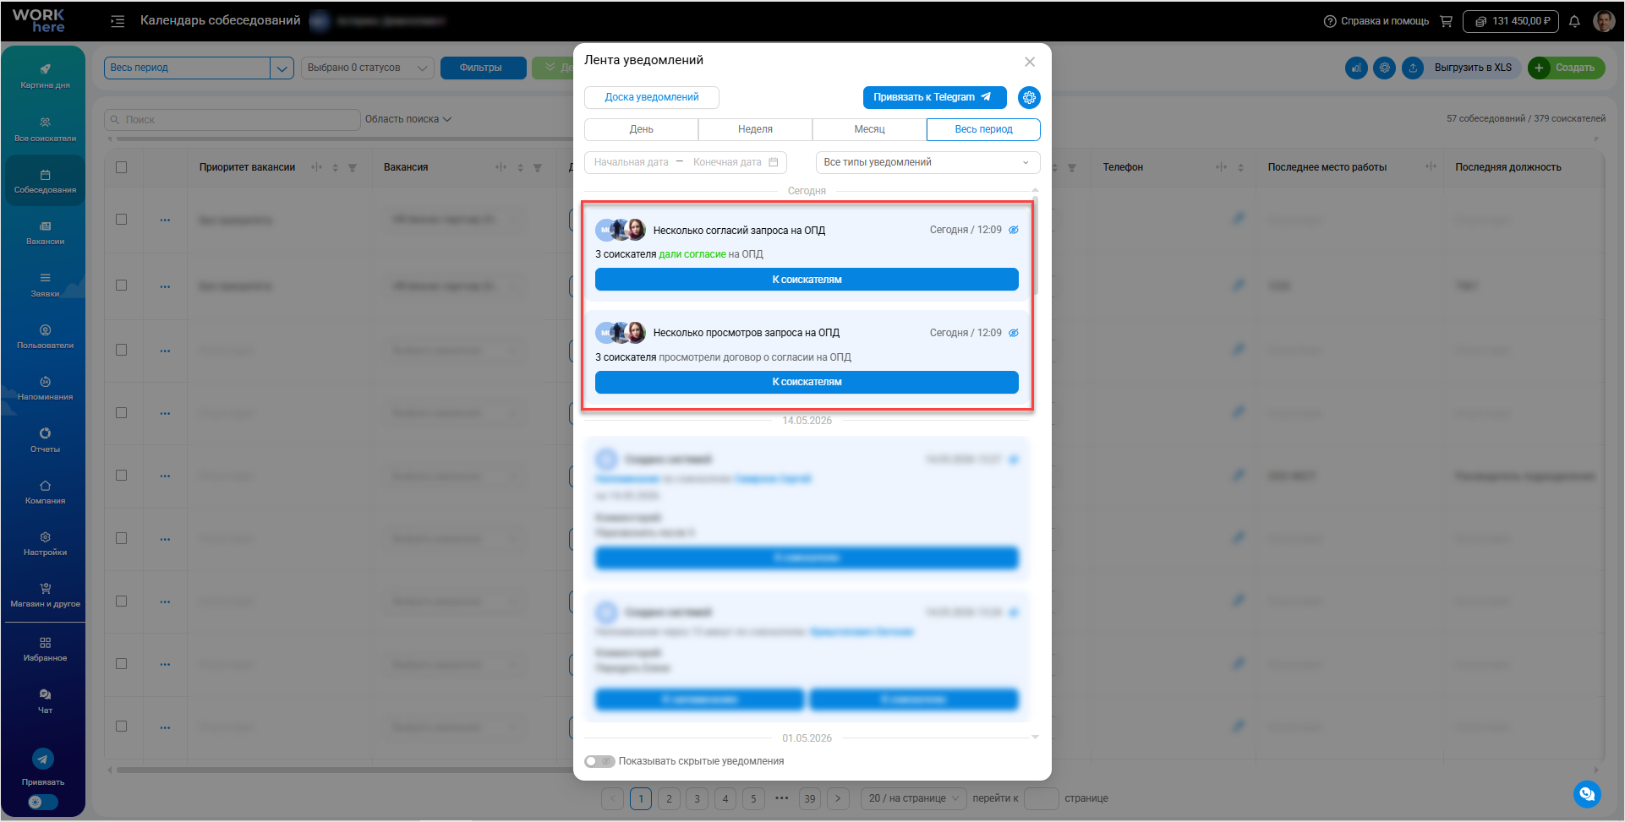Check the select-all checkbox in table header
The image size is (1625, 822).
tap(121, 167)
